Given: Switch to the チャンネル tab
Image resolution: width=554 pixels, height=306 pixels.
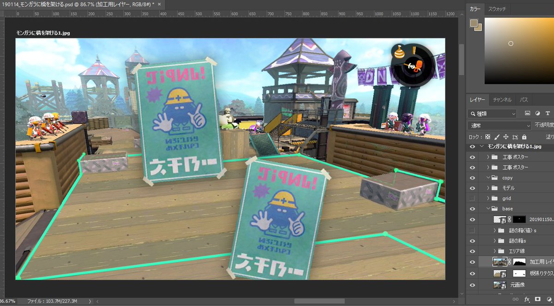Looking at the screenshot, I should [502, 99].
